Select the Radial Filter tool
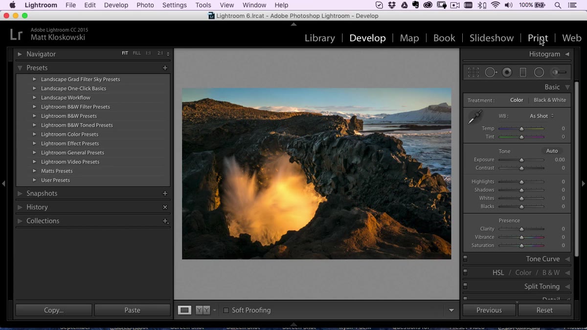This screenshot has height=330, width=587. (539, 72)
